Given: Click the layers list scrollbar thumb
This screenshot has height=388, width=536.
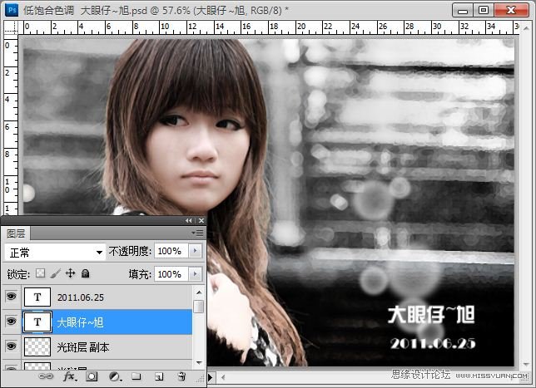Looking at the screenshot, I should click(x=199, y=307).
